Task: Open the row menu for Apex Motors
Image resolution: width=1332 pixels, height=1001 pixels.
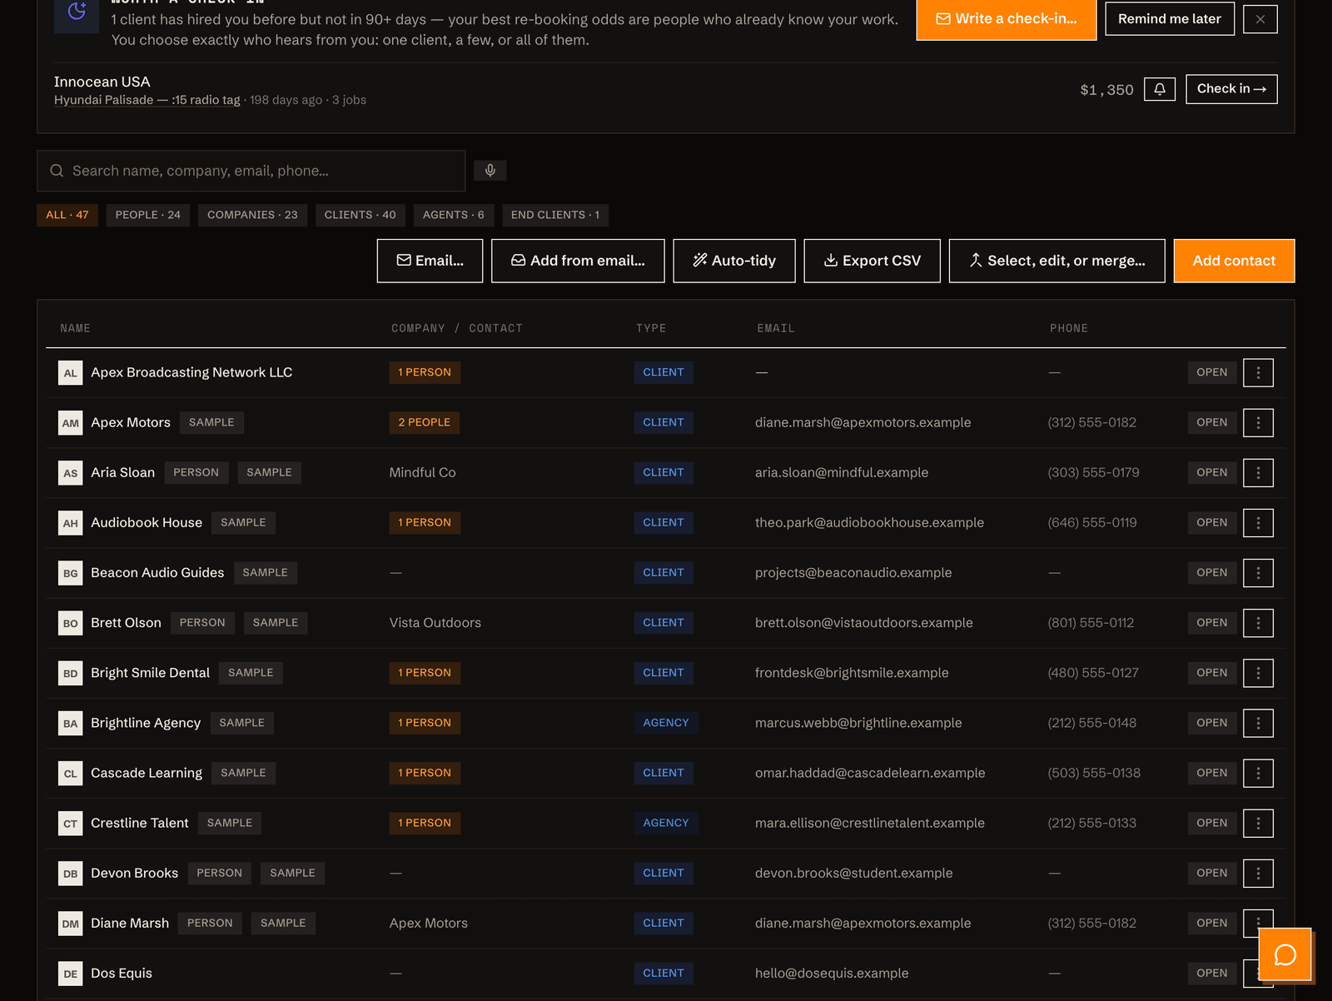Action: pyautogui.click(x=1258, y=423)
